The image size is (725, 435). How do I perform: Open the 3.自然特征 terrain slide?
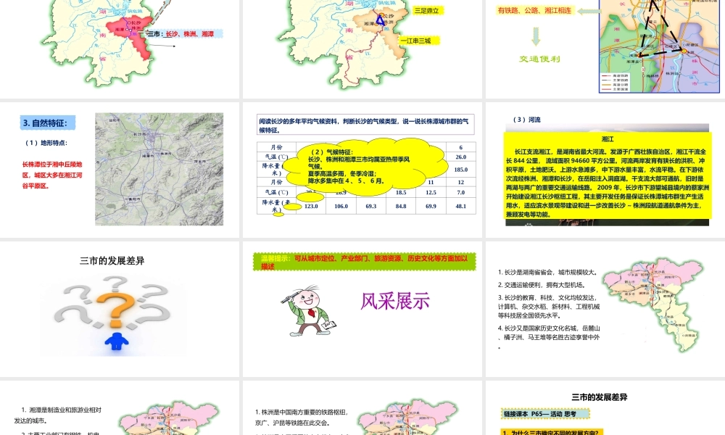[120, 170]
